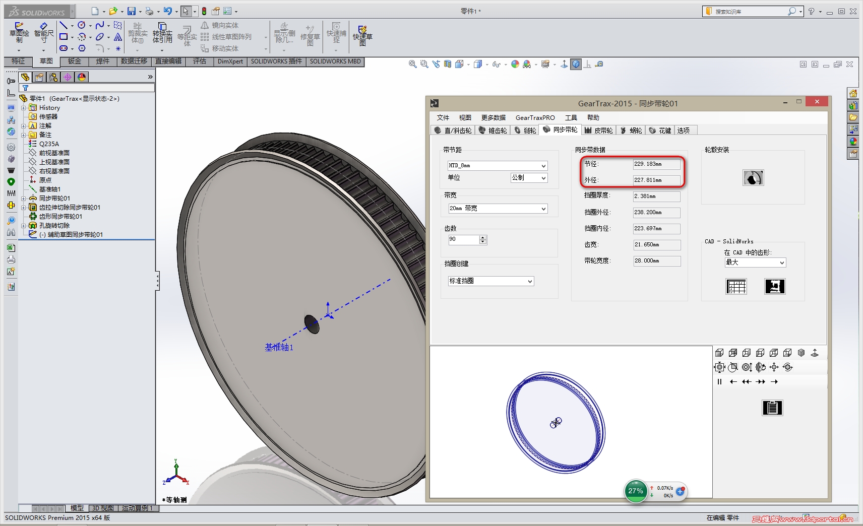The image size is (863, 526).
Task: Click the table/grid icon under CAD - SolidWorks
Action: pos(736,287)
